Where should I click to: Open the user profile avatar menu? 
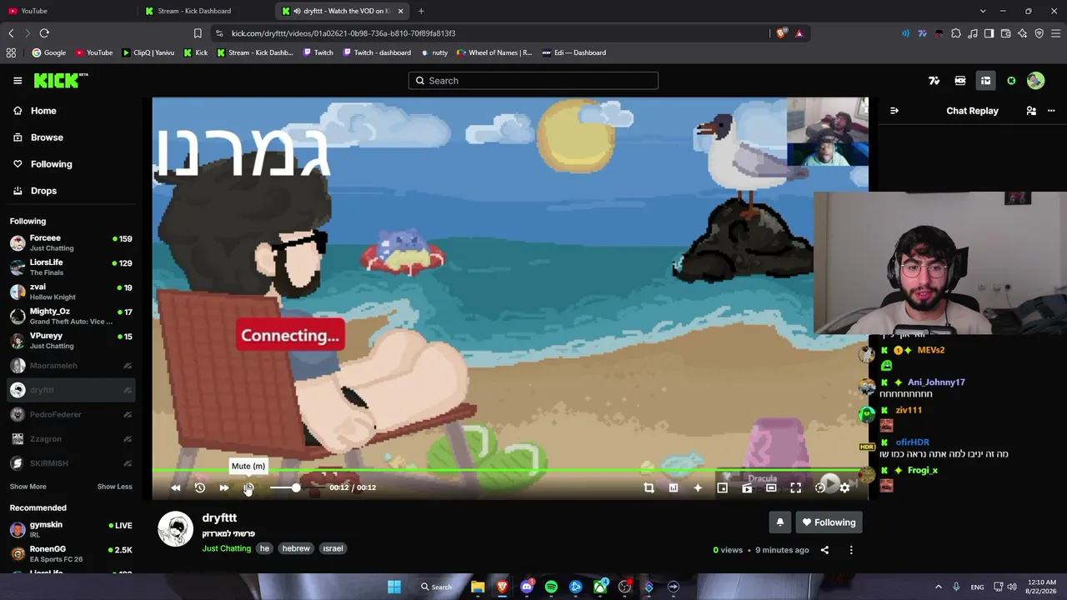[1035, 81]
